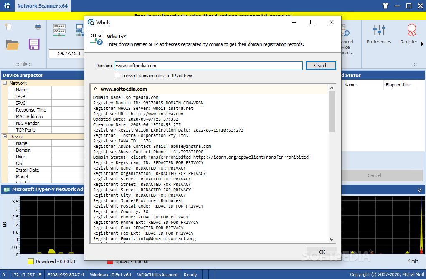Click the Network Scanner app logo icon
Viewport: 426px width, 279px height.
click(x=7, y=6)
